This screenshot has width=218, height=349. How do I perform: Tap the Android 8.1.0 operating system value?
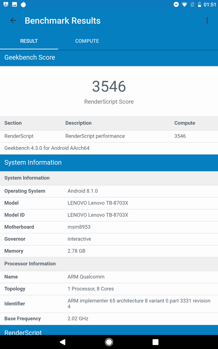[x=83, y=191]
